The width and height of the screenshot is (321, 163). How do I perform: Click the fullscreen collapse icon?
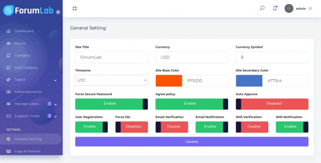click(x=75, y=9)
